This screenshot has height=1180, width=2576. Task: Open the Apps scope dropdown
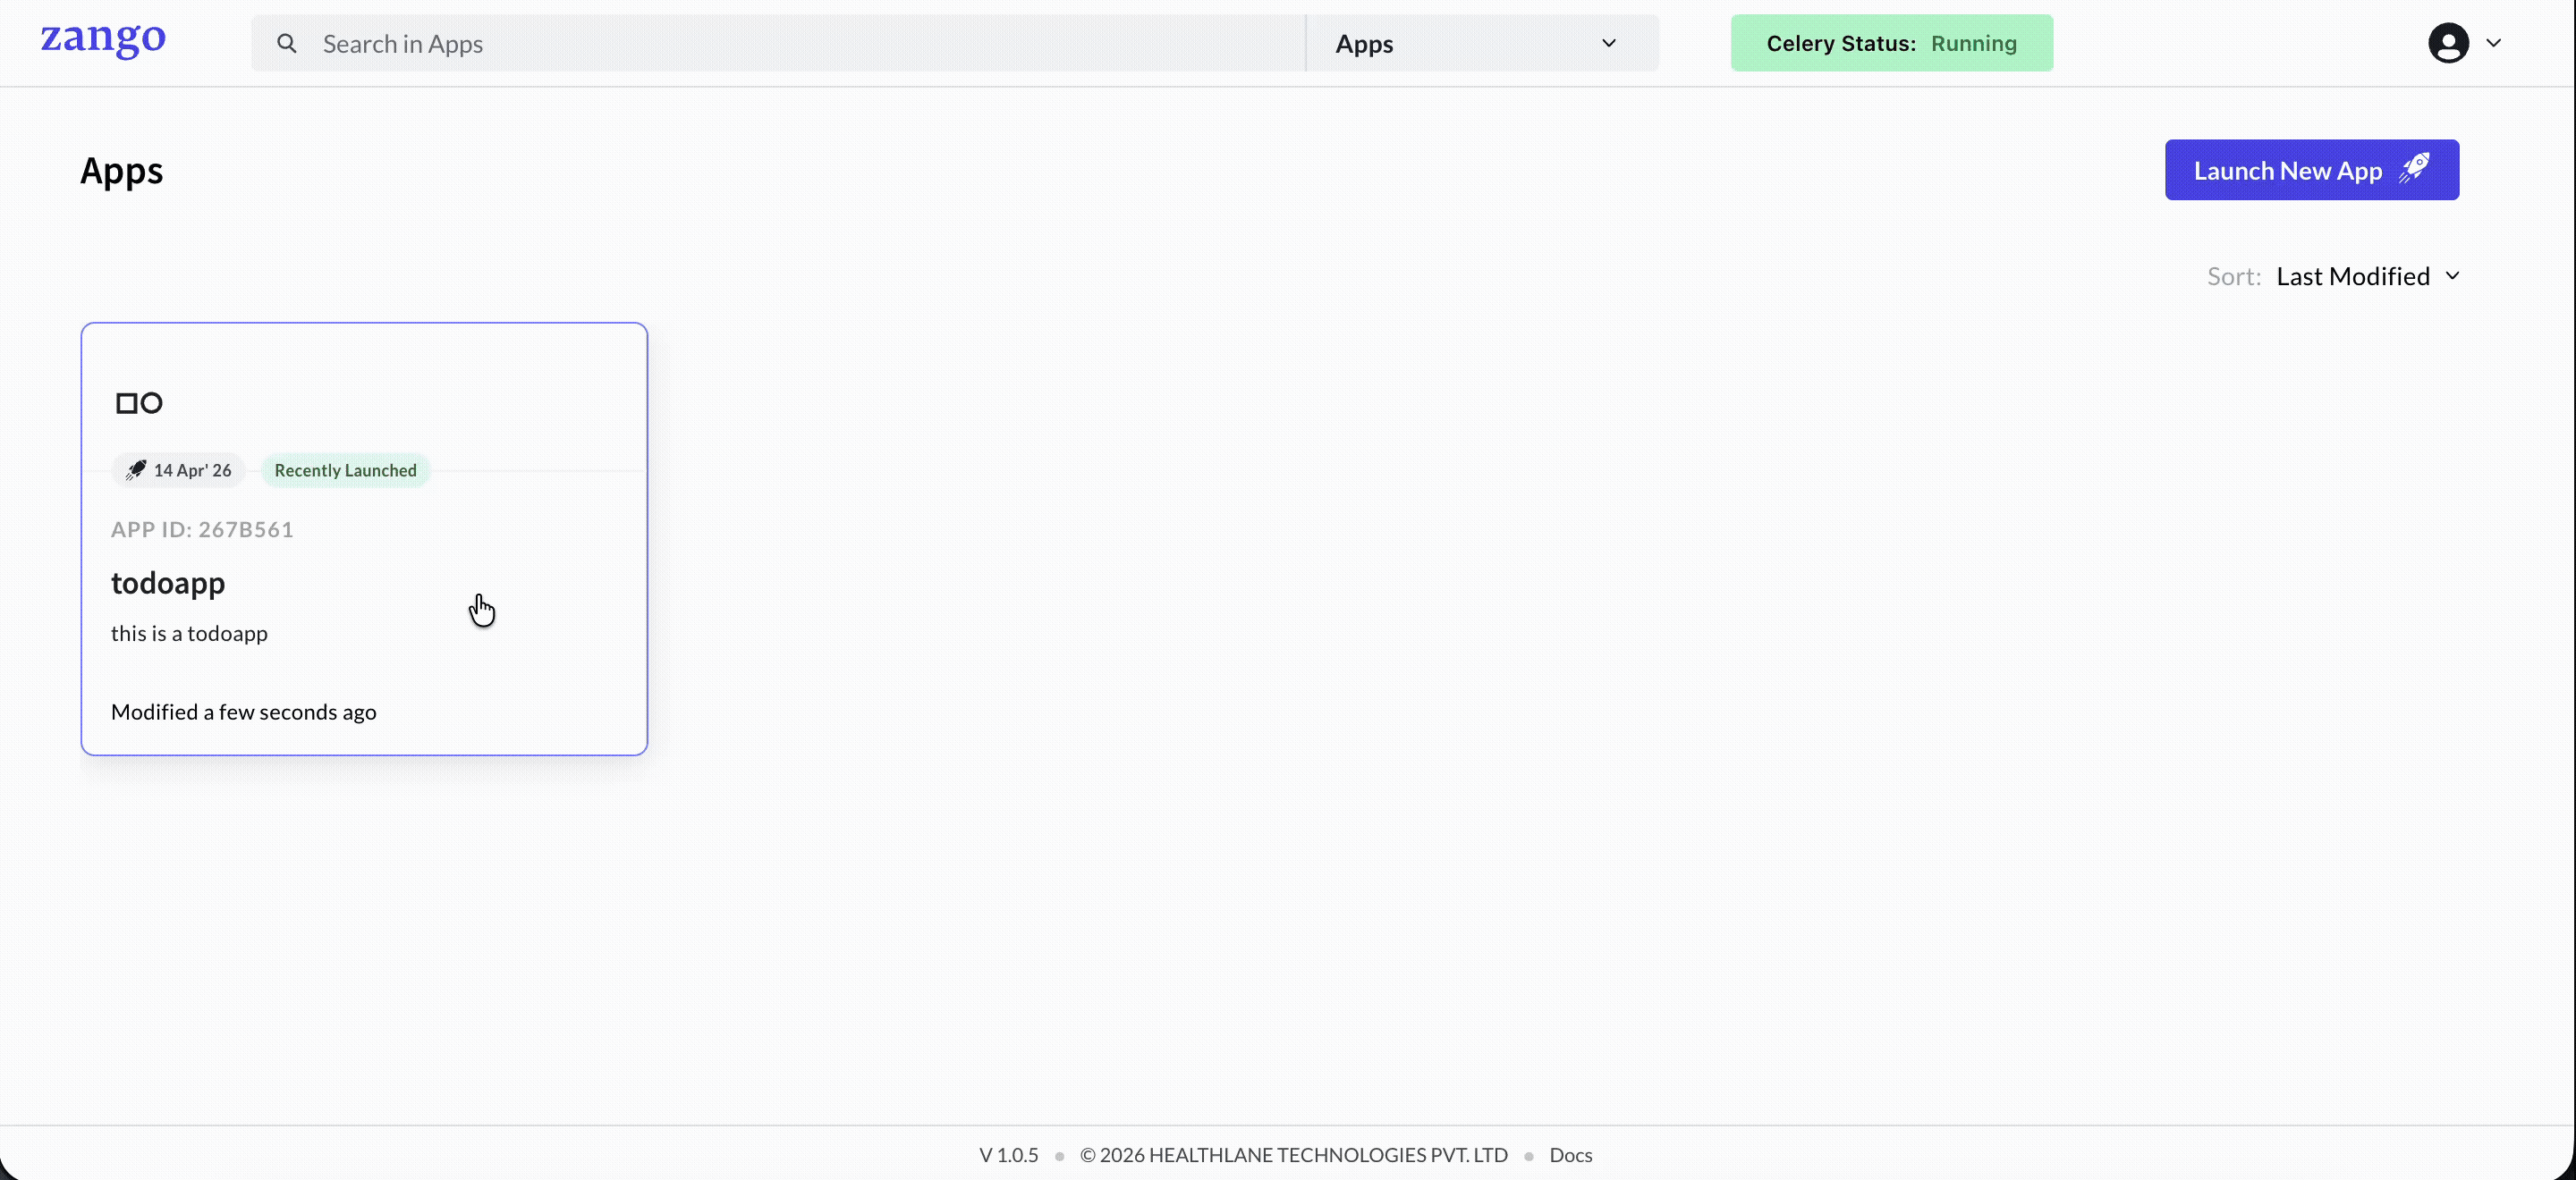1482,43
